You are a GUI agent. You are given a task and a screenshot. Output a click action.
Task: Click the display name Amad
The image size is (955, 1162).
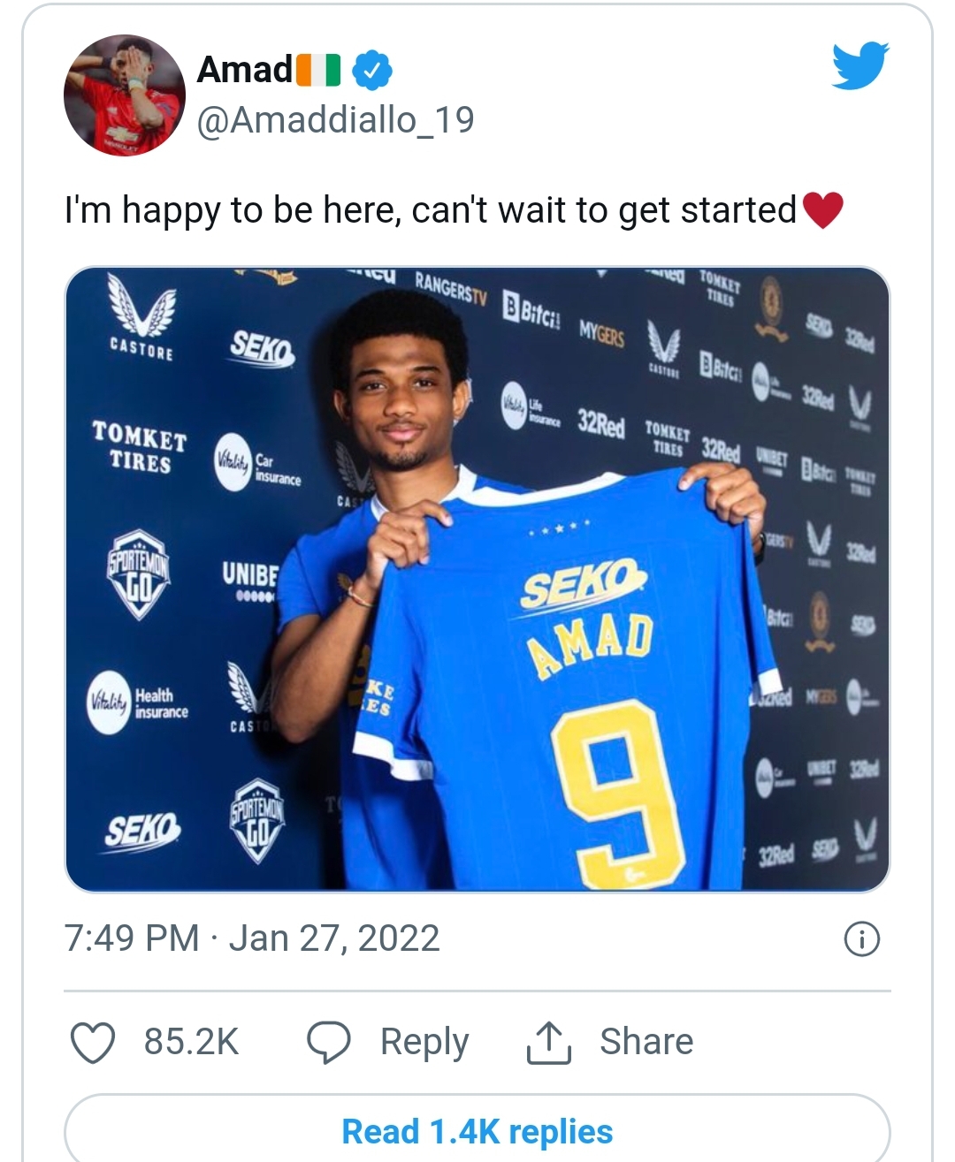244,70
